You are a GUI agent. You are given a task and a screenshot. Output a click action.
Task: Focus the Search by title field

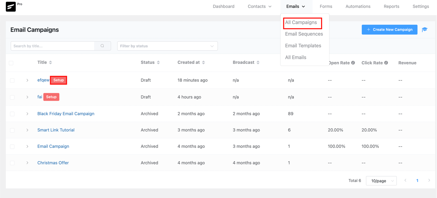[x=53, y=46]
